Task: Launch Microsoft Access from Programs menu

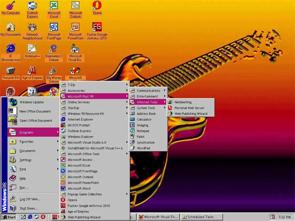Action: click(94, 160)
